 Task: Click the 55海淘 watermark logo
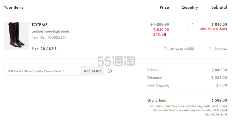pyautogui.click(x=116, y=62)
